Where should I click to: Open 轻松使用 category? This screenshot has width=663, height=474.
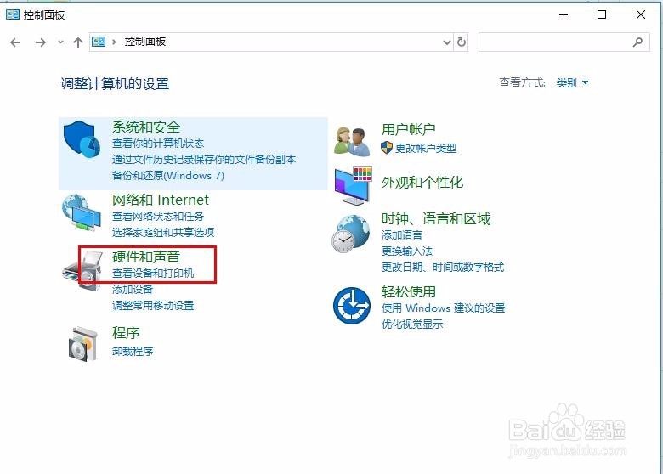(x=409, y=292)
